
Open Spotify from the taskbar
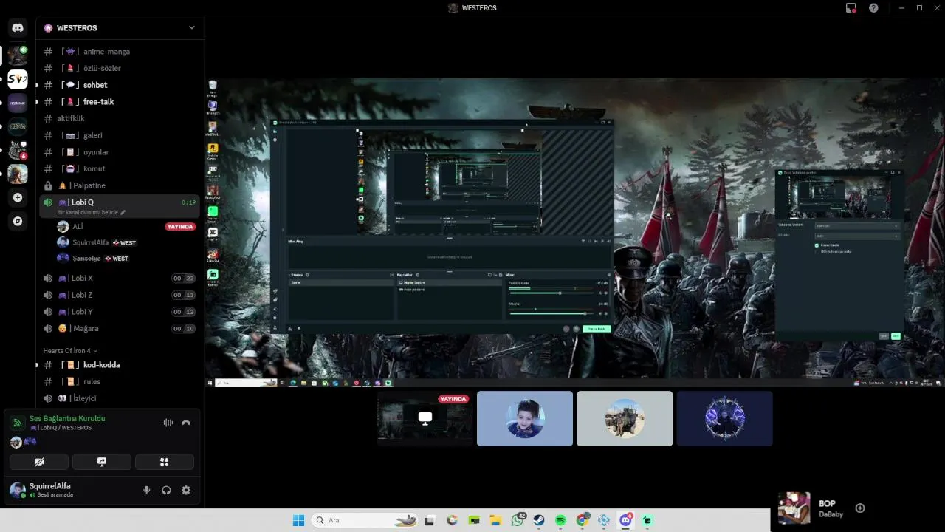560,520
